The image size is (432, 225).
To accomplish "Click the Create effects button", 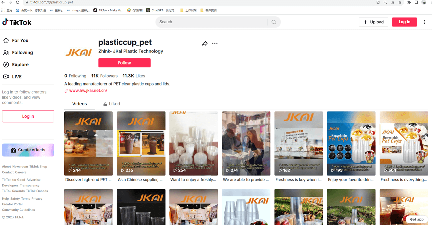I will (28, 150).
